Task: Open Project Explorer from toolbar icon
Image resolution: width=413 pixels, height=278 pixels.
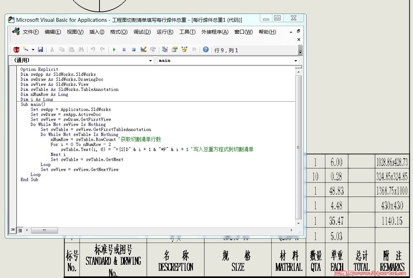Action: pyautogui.click(x=165, y=50)
